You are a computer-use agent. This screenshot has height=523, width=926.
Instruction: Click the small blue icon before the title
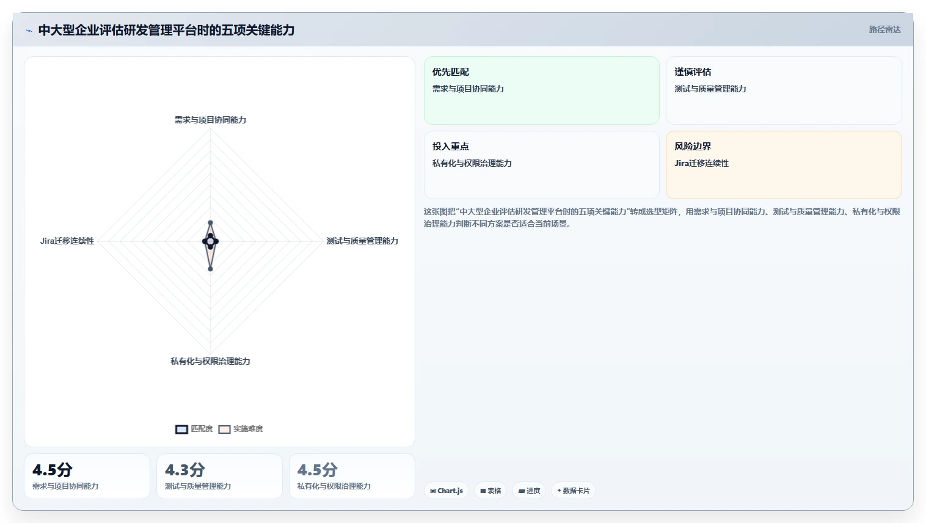29,31
